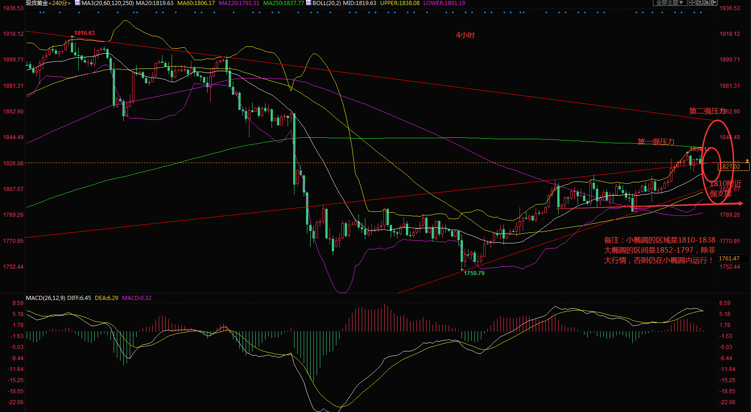Select the 4小时 chart annotation
The image size is (751, 412).
[465, 35]
